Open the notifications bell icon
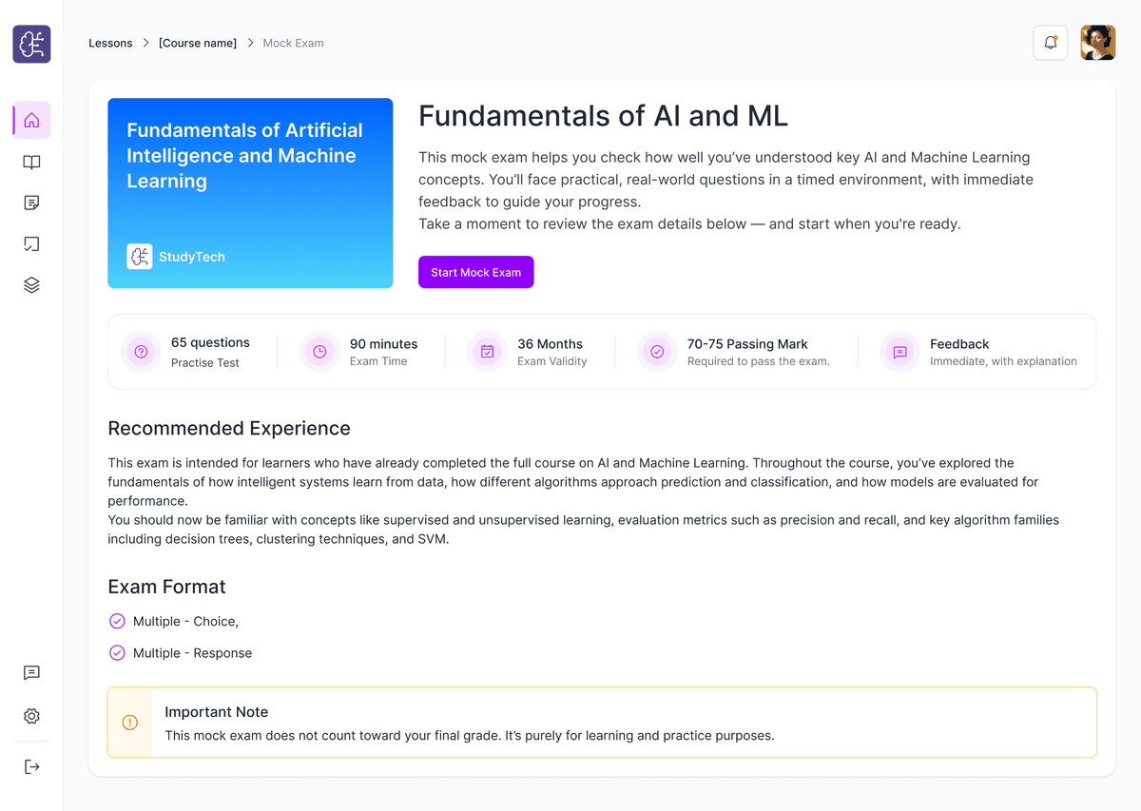 [x=1051, y=43]
